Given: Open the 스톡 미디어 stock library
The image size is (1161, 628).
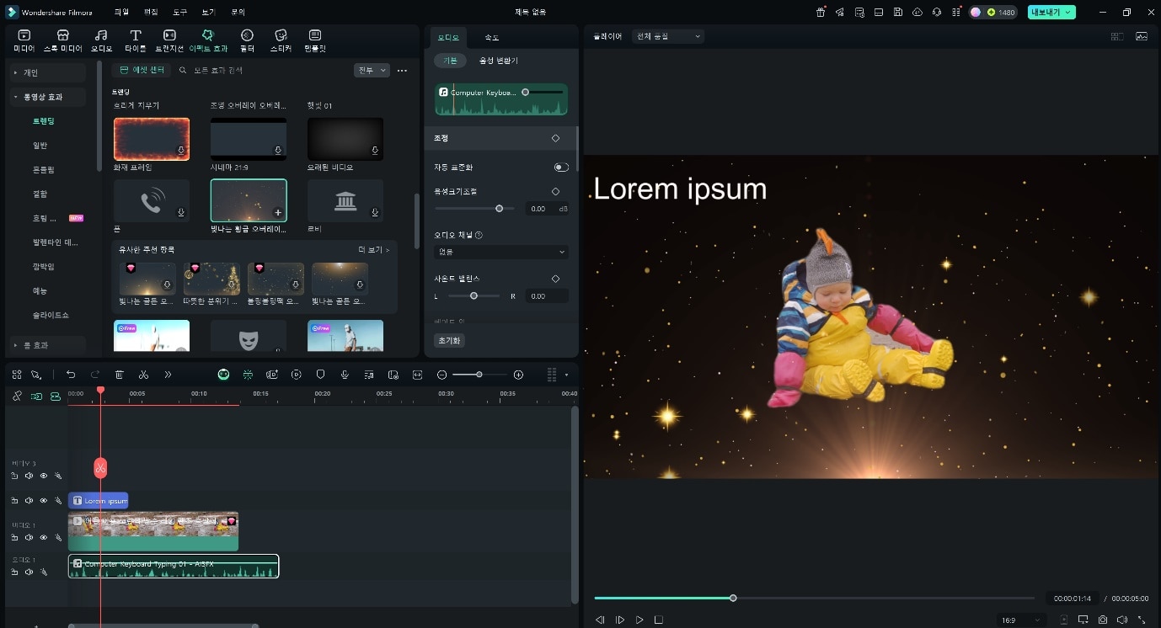Looking at the screenshot, I should (62, 40).
